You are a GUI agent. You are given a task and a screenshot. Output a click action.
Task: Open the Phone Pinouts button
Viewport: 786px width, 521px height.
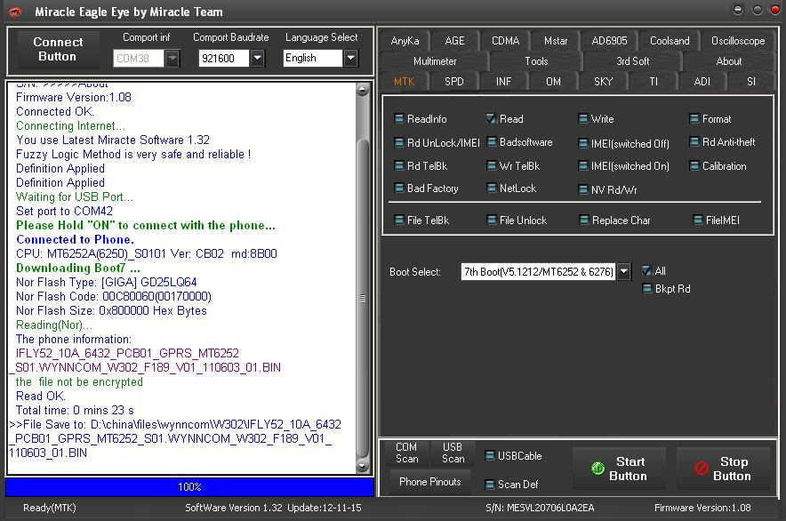(x=430, y=482)
